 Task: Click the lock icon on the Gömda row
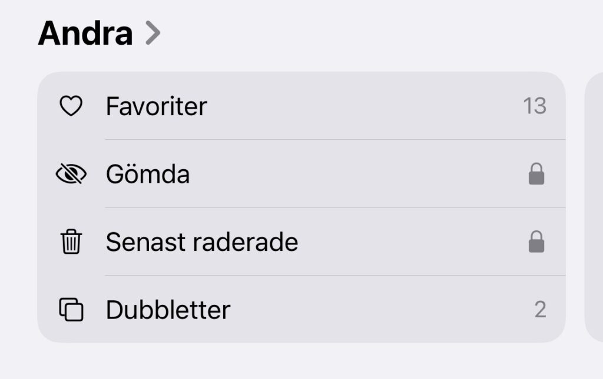(x=536, y=174)
